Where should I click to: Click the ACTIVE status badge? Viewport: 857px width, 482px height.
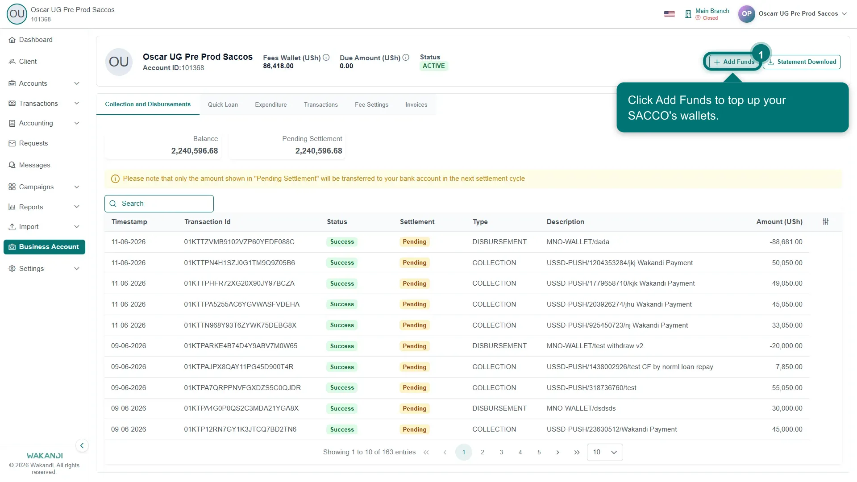point(434,66)
